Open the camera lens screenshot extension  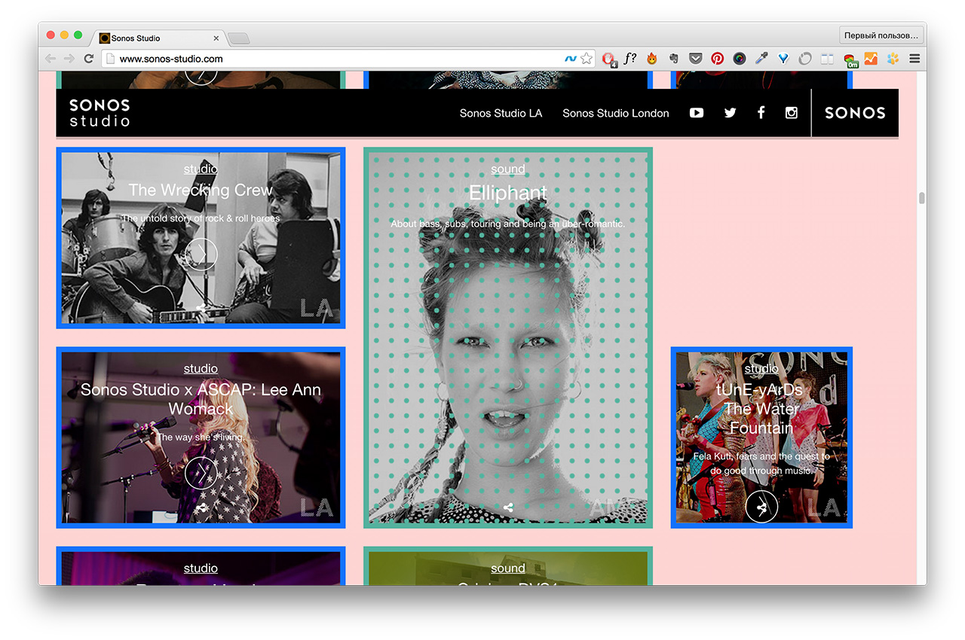[x=740, y=59]
